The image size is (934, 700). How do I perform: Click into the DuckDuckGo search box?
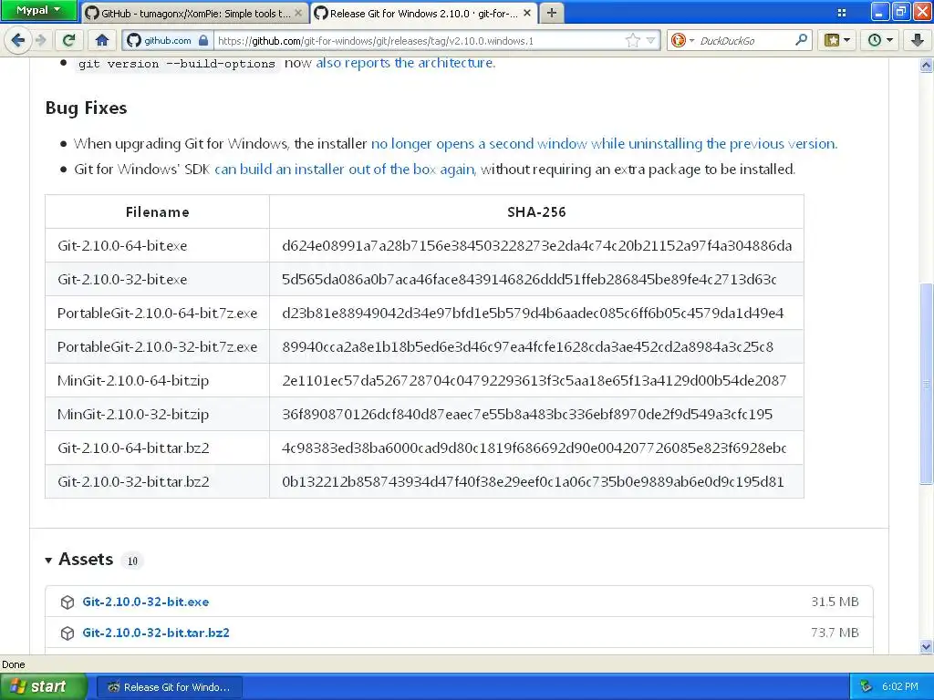pos(744,40)
